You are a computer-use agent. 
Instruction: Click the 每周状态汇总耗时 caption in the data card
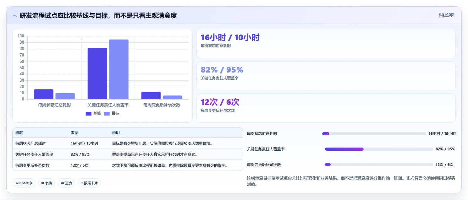coord(216,46)
